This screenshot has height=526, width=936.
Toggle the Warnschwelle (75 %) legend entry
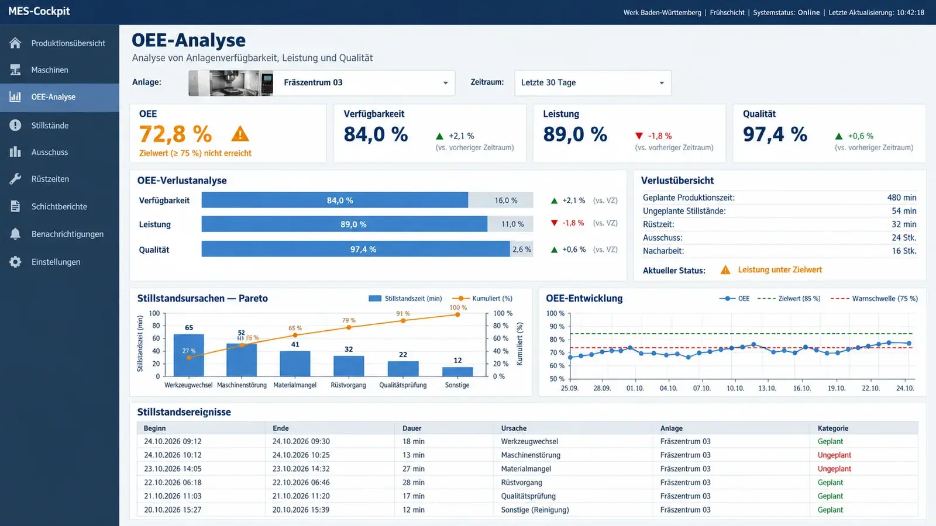[x=874, y=299]
